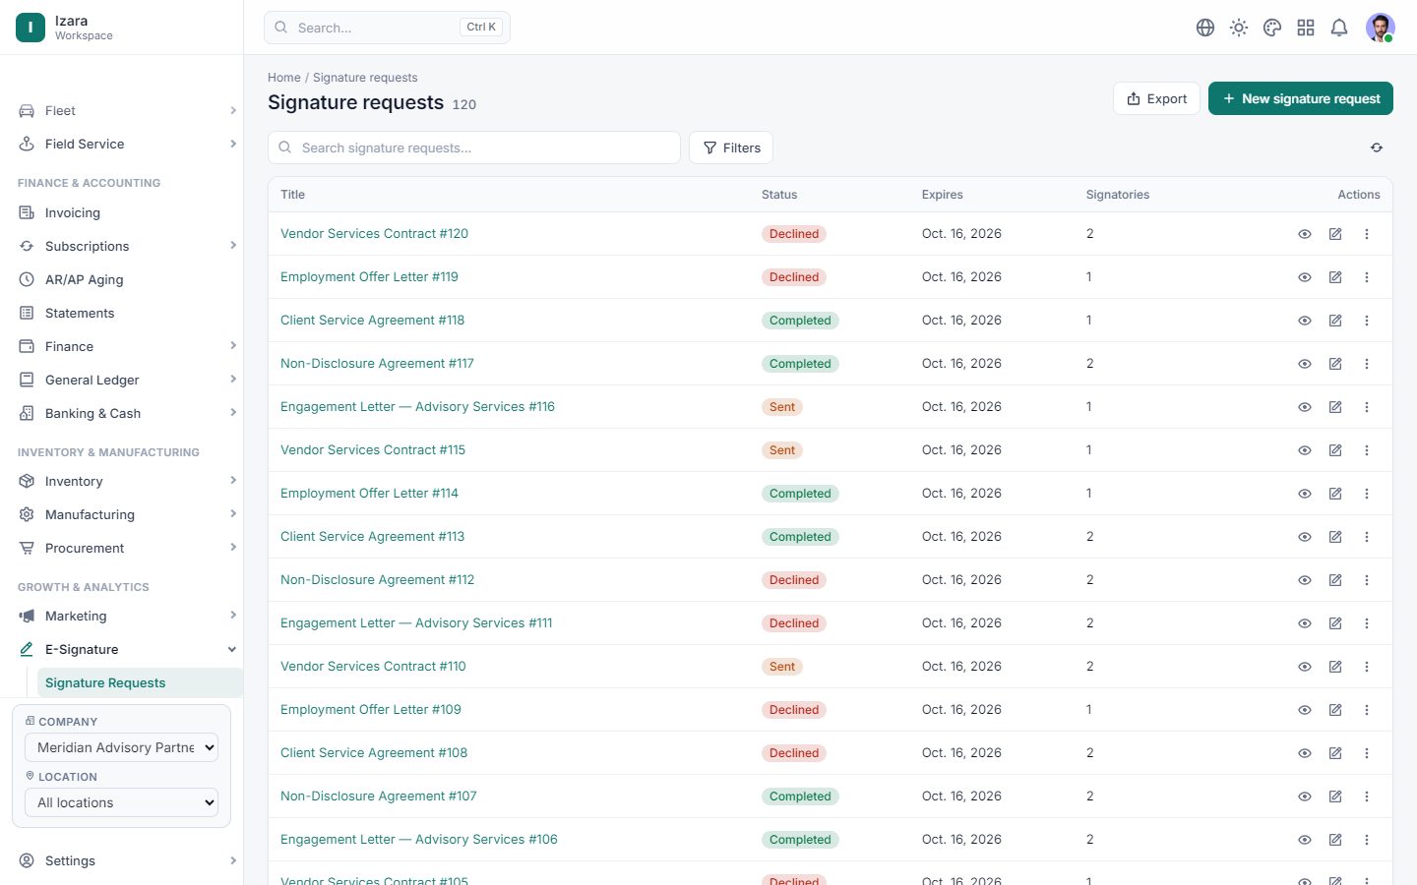
Task: Edit Employment Offer Letter #114
Action: coord(1335,494)
